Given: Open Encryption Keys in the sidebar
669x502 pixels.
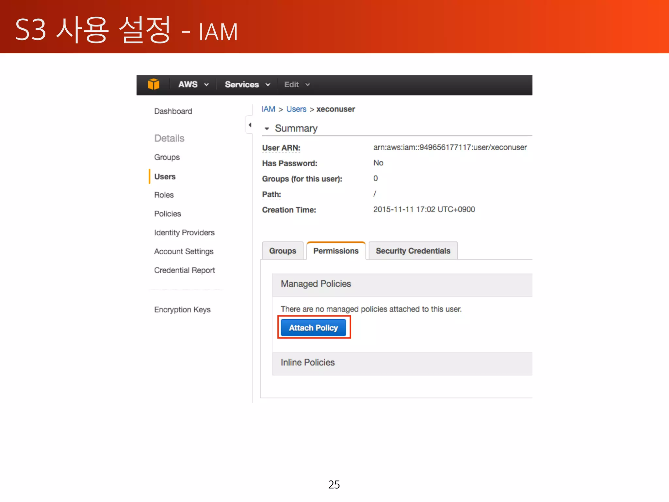Looking at the screenshot, I should point(182,310).
